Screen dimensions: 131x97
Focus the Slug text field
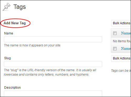(53, 64)
